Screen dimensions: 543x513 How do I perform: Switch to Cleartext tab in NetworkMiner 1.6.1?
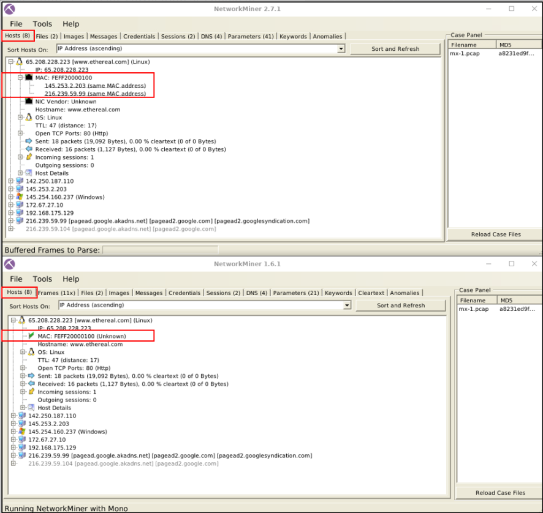(x=371, y=293)
